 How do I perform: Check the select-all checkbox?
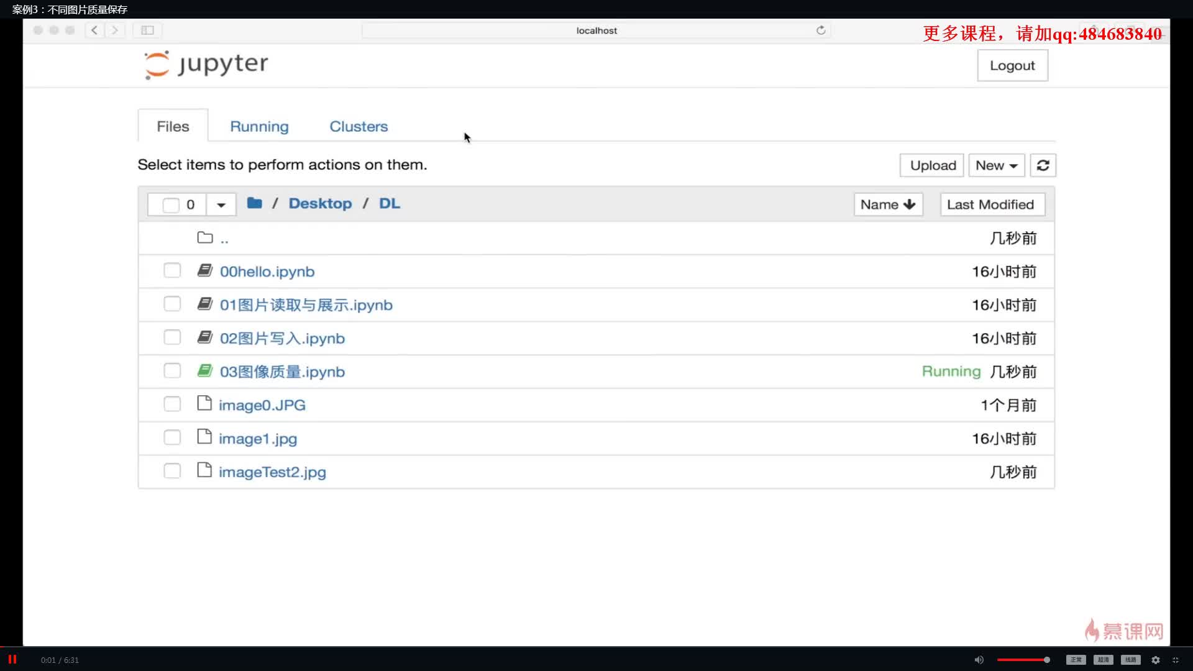coord(171,204)
